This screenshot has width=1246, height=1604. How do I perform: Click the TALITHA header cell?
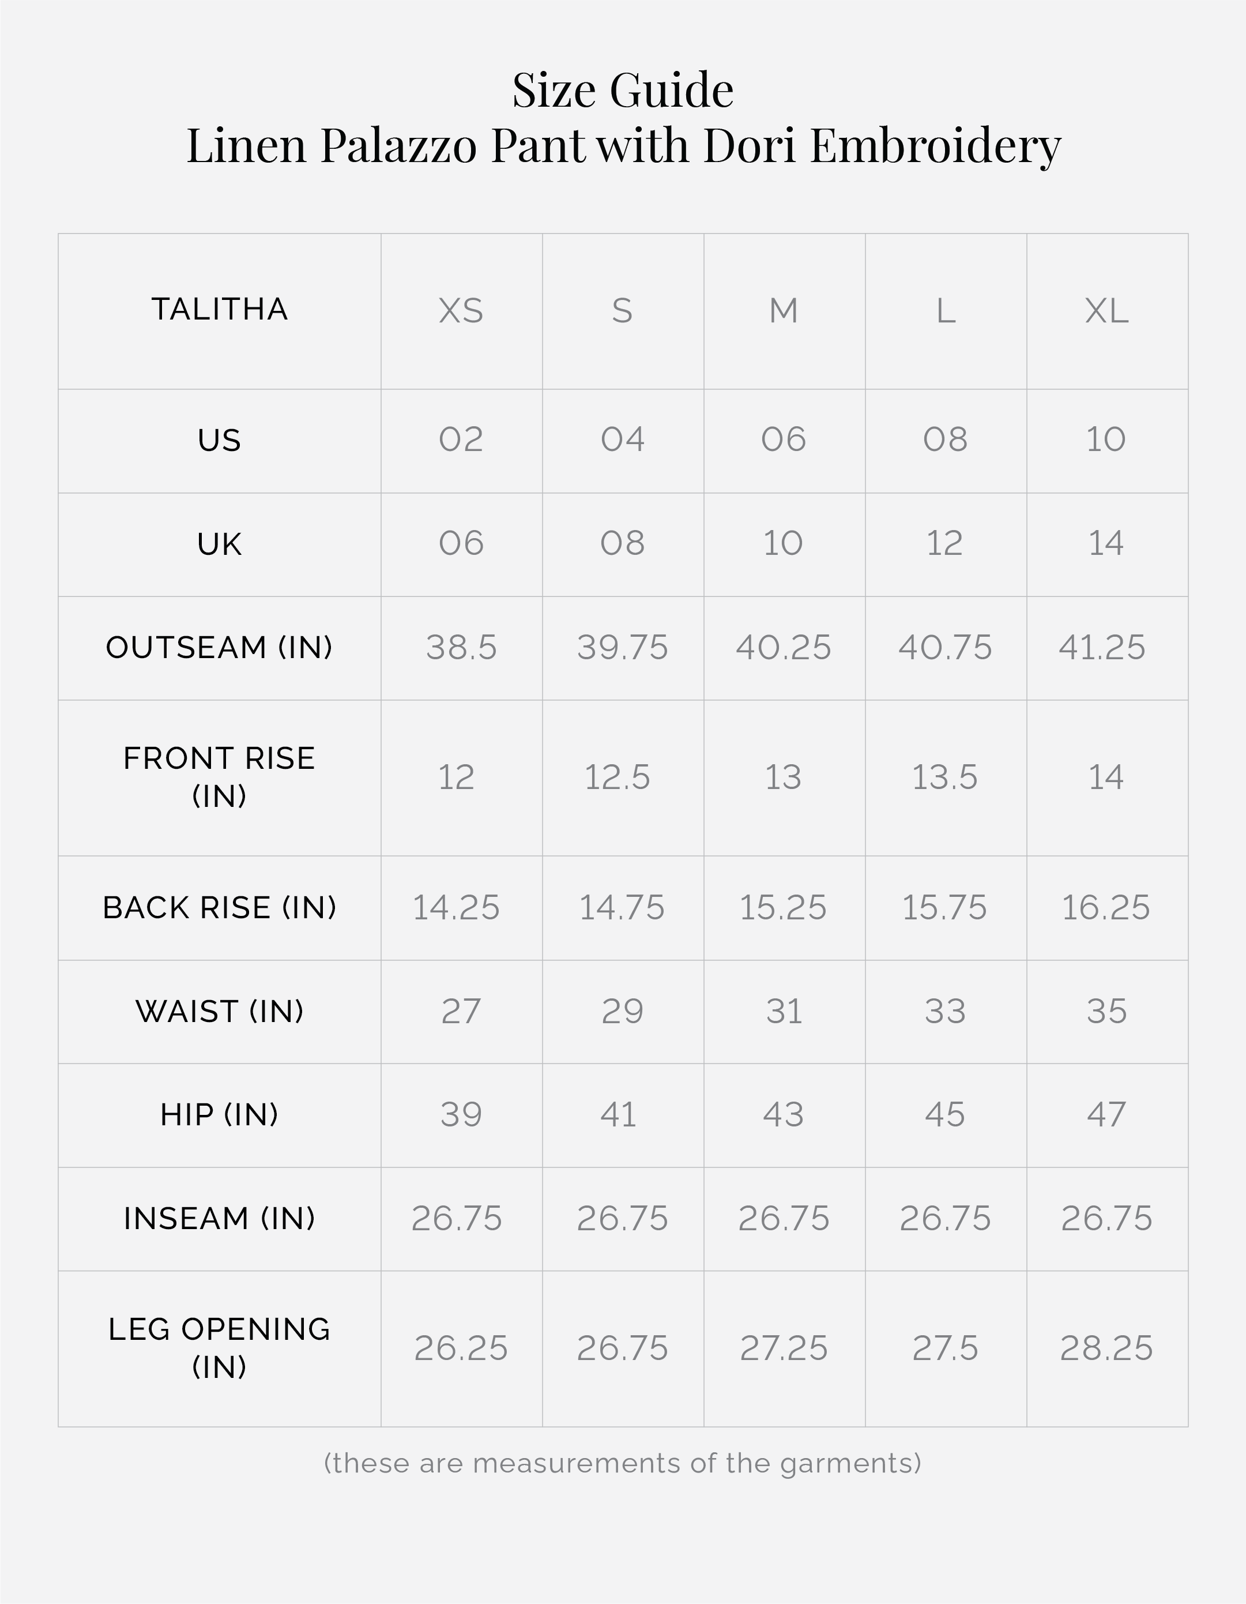[220, 309]
